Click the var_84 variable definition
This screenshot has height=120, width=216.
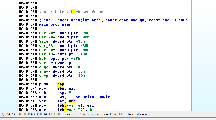tap(44, 50)
